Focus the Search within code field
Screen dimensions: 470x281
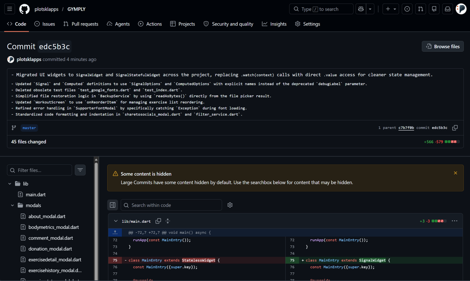pyautogui.click(x=171, y=205)
